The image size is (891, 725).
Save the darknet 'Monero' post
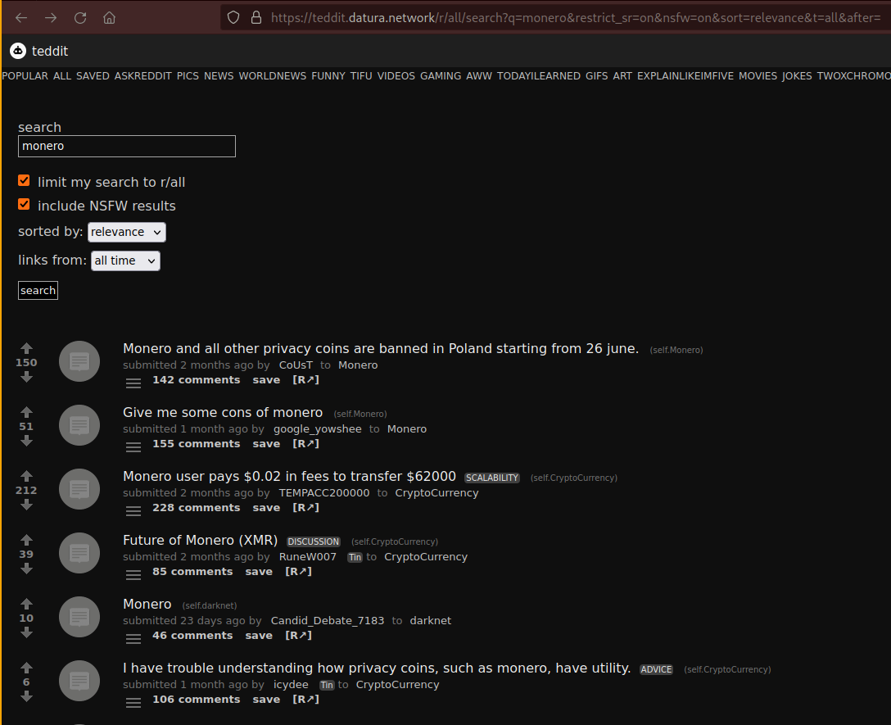259,635
